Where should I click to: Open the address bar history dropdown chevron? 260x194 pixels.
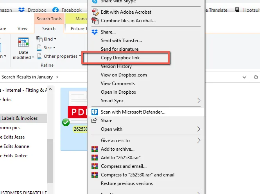click(x=244, y=77)
